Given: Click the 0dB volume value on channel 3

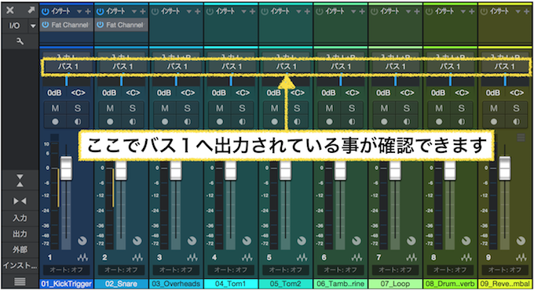Looking at the screenshot, I should (164, 92).
